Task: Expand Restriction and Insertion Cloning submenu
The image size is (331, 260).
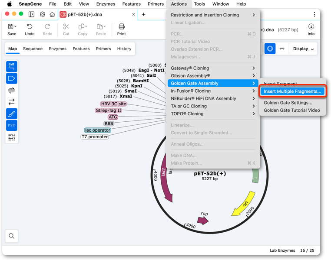Action: [x=213, y=15]
